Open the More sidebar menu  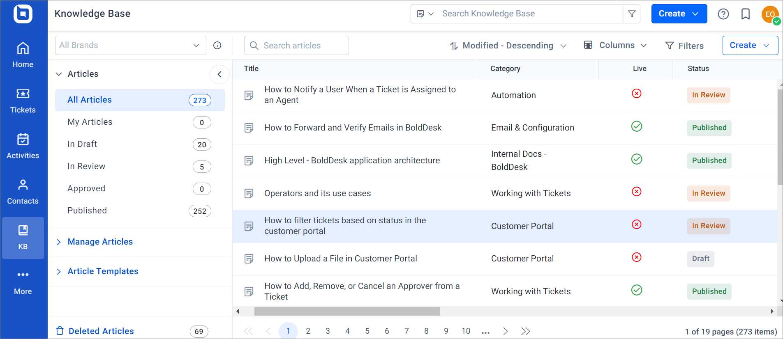click(x=23, y=283)
